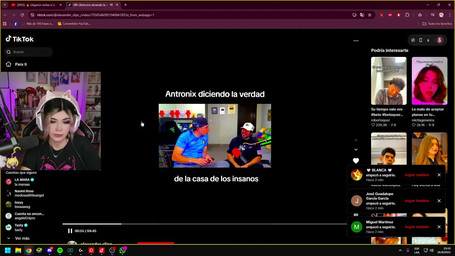This screenshot has height=256, width=455.
Task: Install app icon in address bar
Action: click(x=354, y=15)
